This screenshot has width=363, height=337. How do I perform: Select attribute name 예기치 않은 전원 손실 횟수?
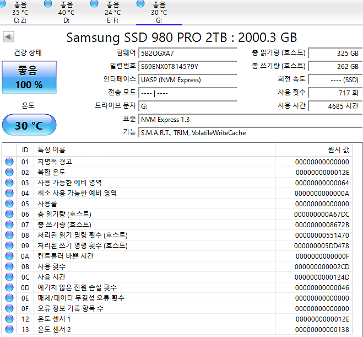point(77,287)
